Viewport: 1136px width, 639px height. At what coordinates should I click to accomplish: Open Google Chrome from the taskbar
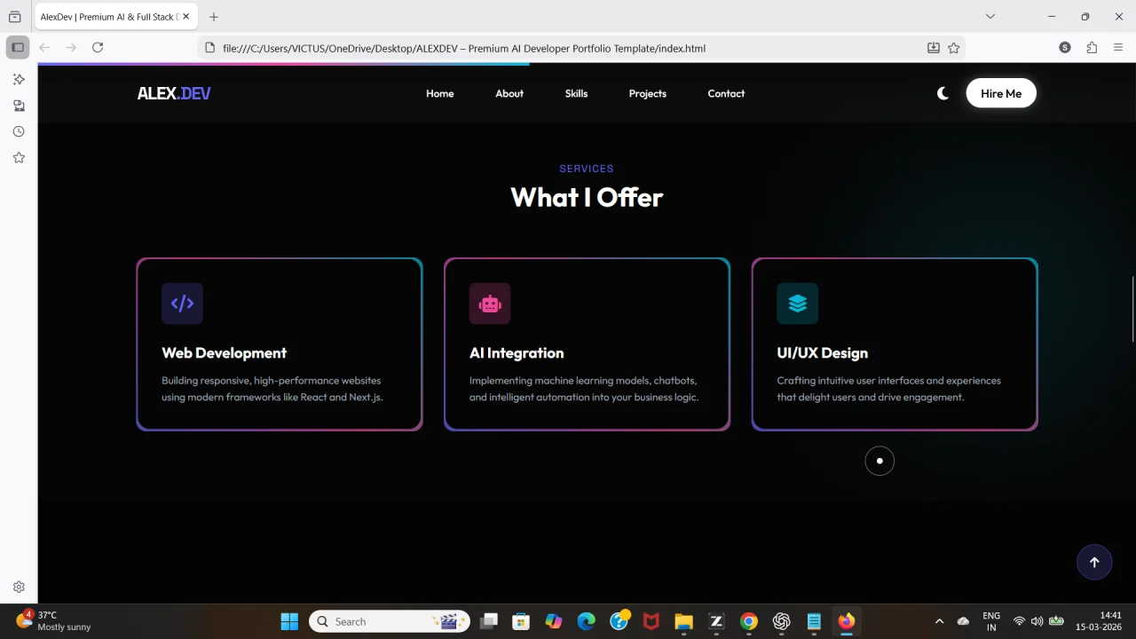pyautogui.click(x=748, y=621)
